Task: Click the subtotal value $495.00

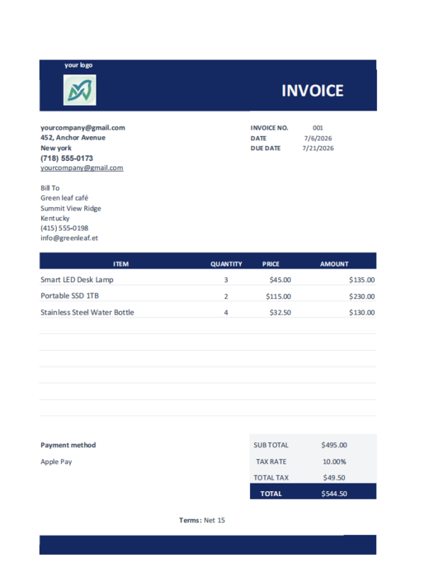Action: pyautogui.click(x=334, y=445)
